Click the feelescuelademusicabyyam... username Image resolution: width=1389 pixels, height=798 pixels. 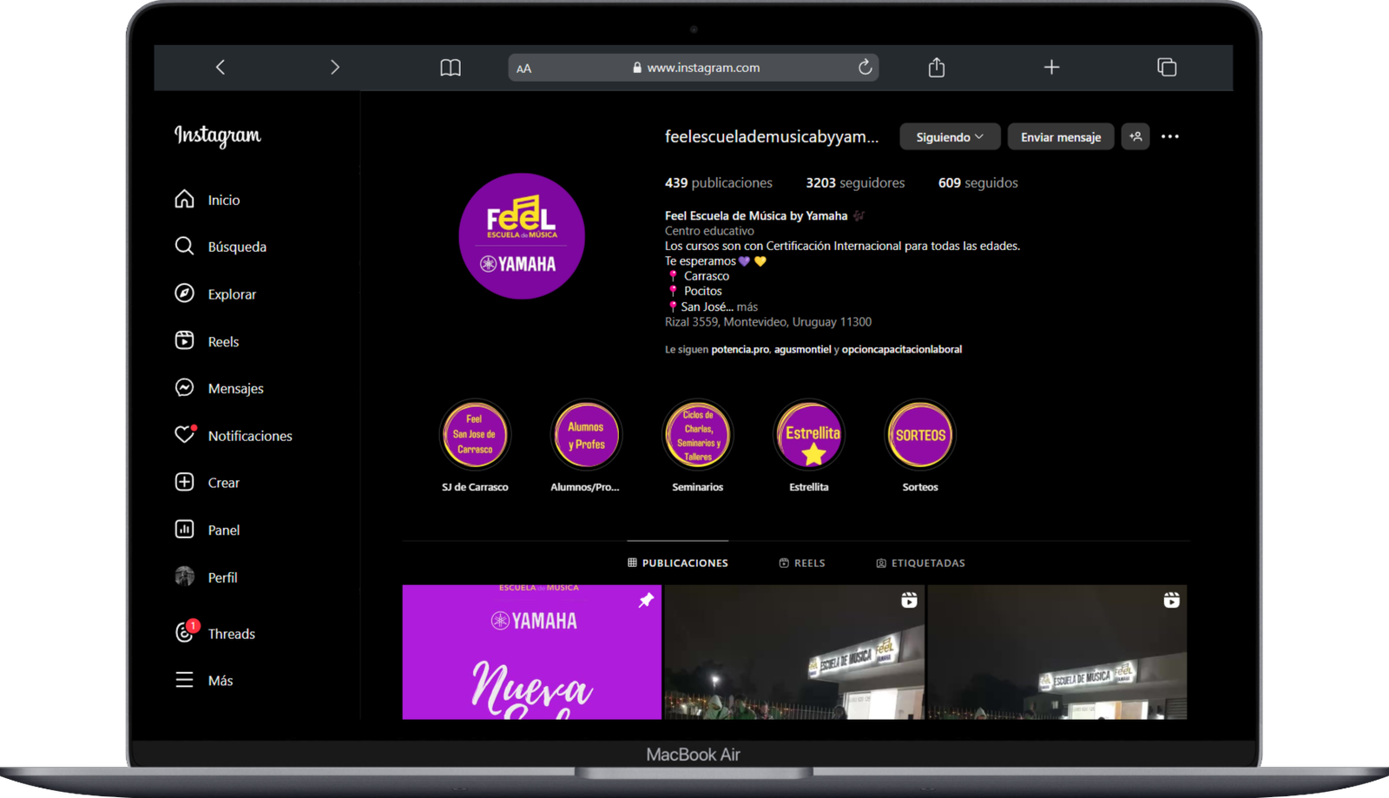tap(772, 136)
